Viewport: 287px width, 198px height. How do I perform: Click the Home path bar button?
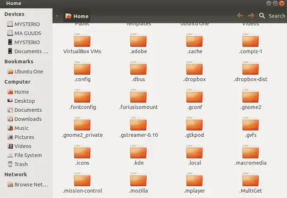tap(77, 16)
